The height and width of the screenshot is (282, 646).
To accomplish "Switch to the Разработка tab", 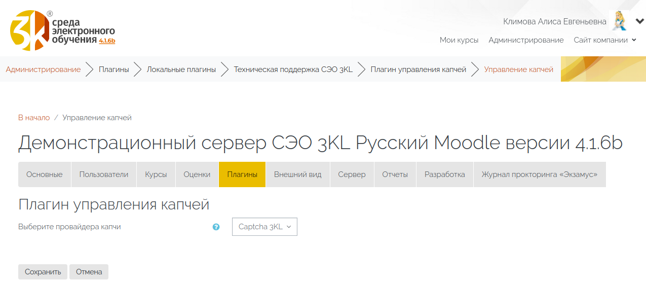I will click(445, 174).
